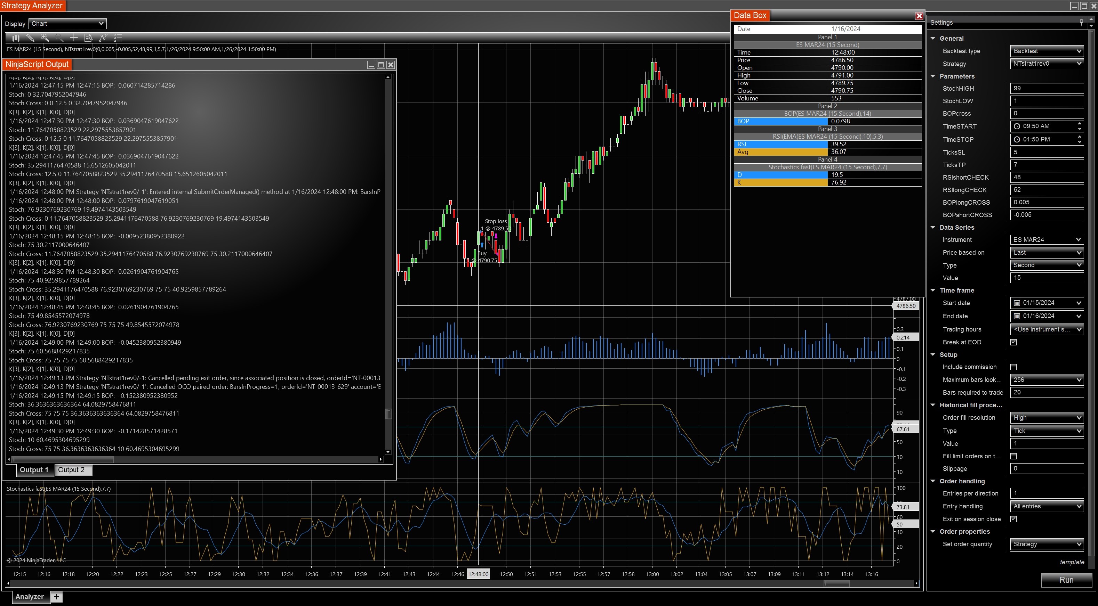Click the pin icon in Settings header
1098x606 pixels.
pyautogui.click(x=1081, y=22)
